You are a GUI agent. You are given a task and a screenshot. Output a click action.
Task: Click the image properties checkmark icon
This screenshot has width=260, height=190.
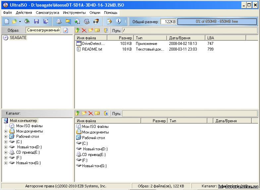[66, 30]
